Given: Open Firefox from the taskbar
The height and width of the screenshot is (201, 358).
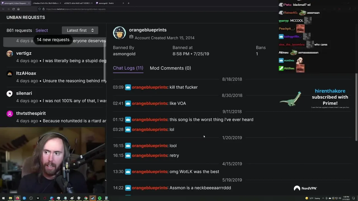Looking at the screenshot, I should click(17, 198).
